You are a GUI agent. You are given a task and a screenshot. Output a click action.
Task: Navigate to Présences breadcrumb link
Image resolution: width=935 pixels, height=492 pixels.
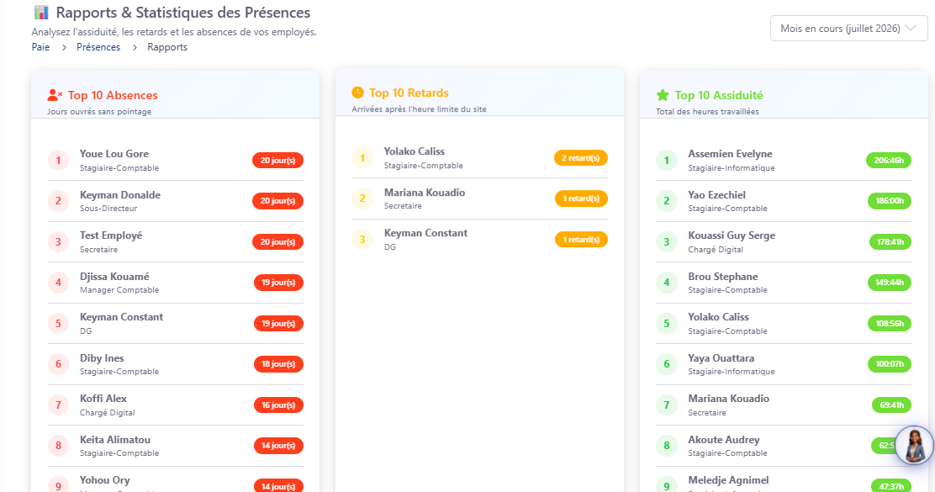pos(98,47)
